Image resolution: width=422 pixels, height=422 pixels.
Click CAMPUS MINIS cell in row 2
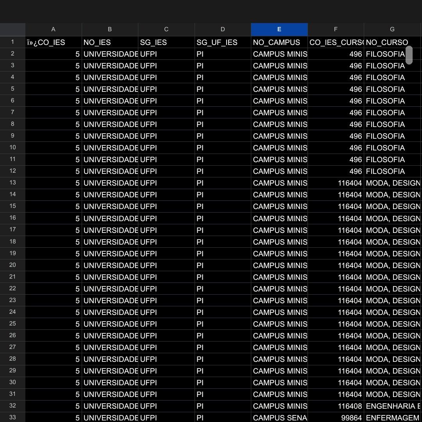(x=279, y=54)
